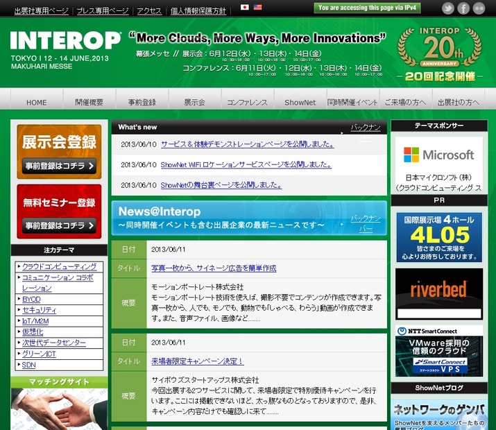Screen dimensions: 496x430
Task: Select IoT/M2M theme link
Action: (35, 321)
